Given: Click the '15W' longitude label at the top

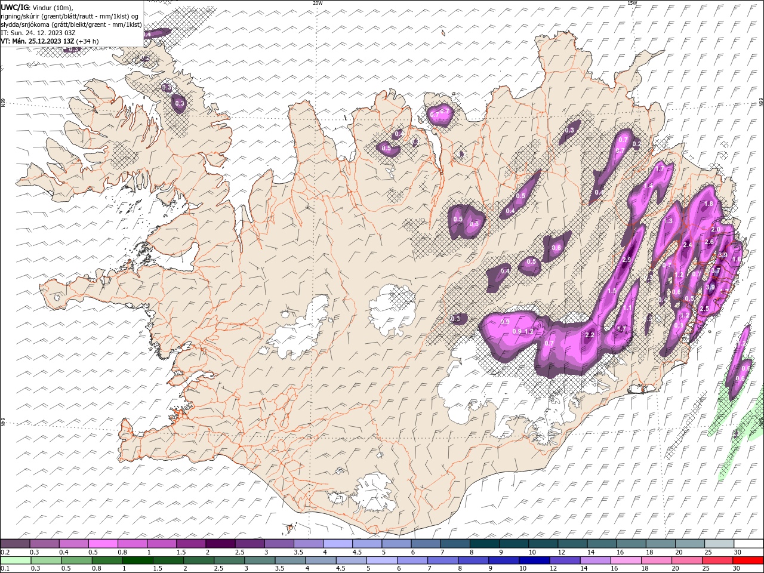Looking at the screenshot, I should click(x=632, y=3).
